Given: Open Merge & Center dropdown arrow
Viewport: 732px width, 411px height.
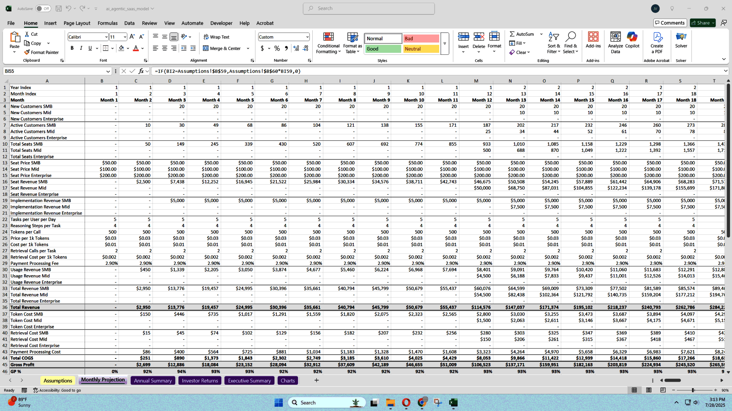Looking at the screenshot, I should (248, 48).
